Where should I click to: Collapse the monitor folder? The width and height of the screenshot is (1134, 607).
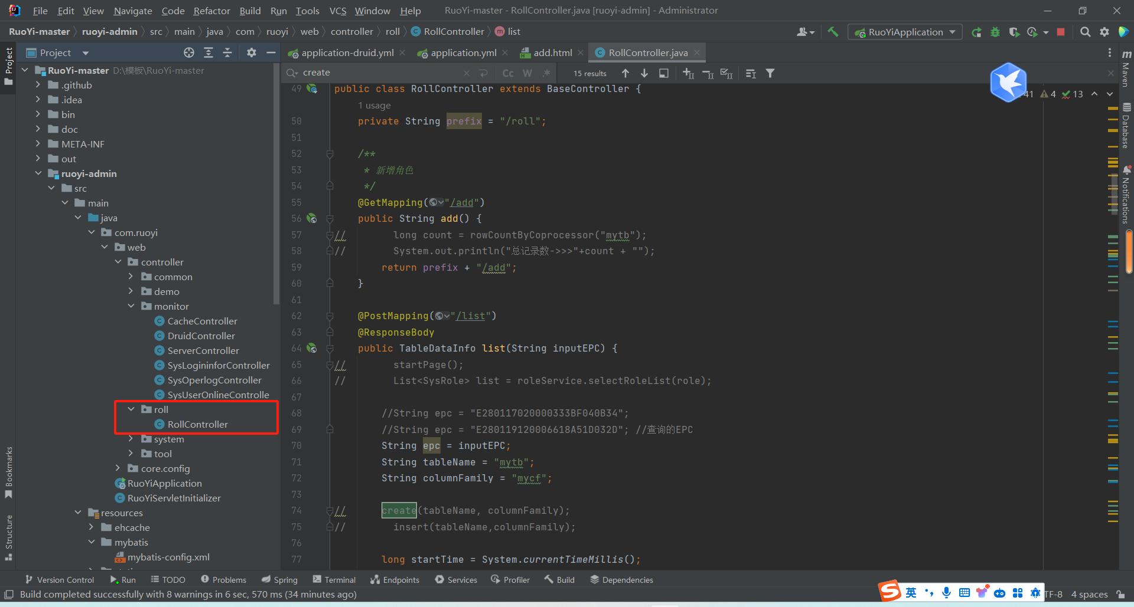tap(131, 306)
